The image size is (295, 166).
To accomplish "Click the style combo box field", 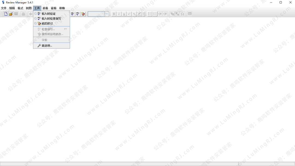I will (96, 14).
